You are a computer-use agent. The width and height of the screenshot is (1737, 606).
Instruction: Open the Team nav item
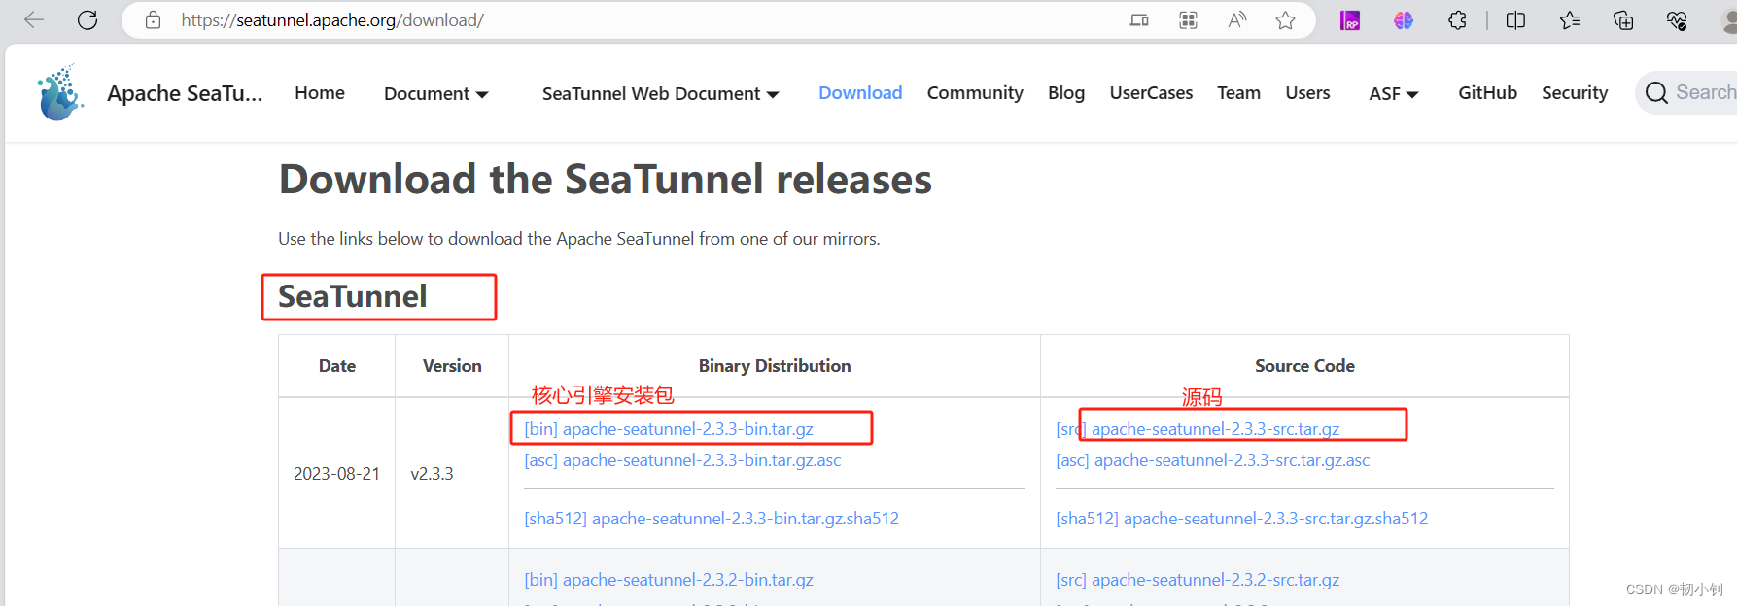tap(1238, 93)
